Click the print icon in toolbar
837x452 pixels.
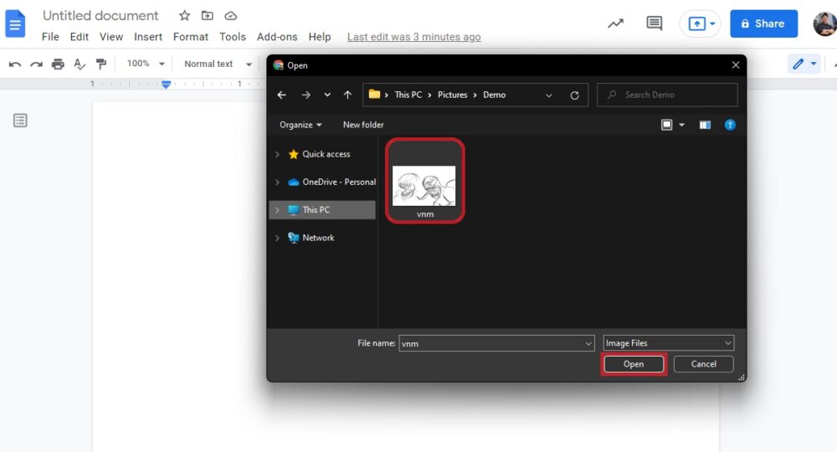coord(58,64)
